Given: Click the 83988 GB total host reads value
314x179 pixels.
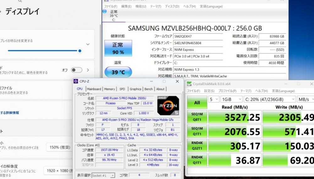Looking at the screenshot, I should (x=273, y=36).
